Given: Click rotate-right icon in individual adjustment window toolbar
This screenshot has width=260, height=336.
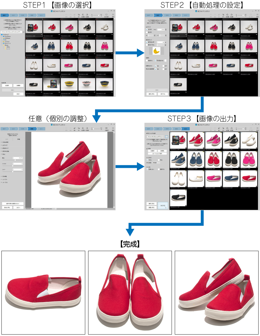Looking at the screenshot, I should [x=87, y=128].
